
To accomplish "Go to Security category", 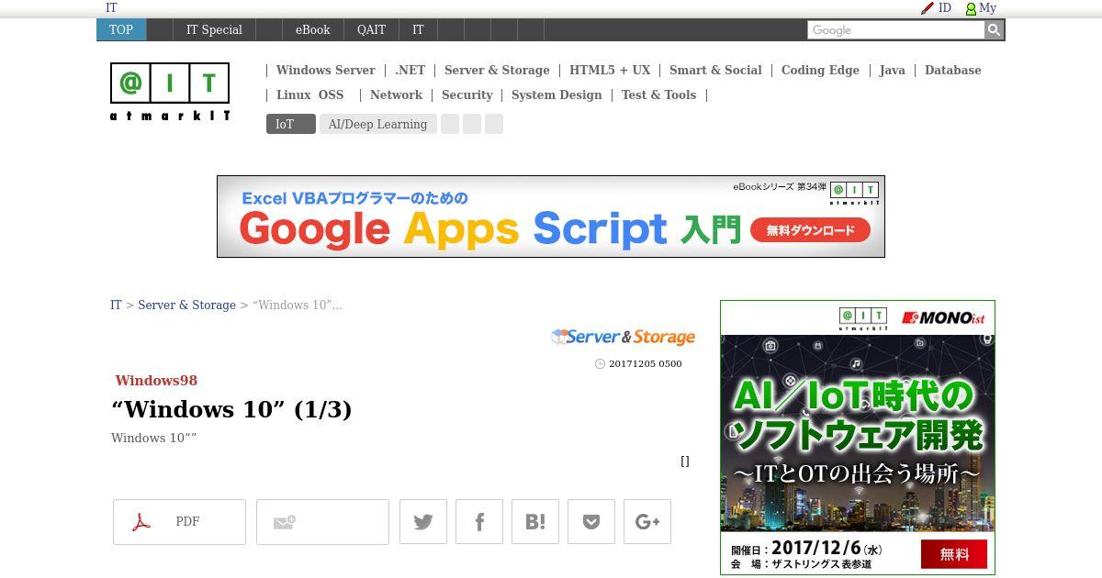I will [x=467, y=94].
